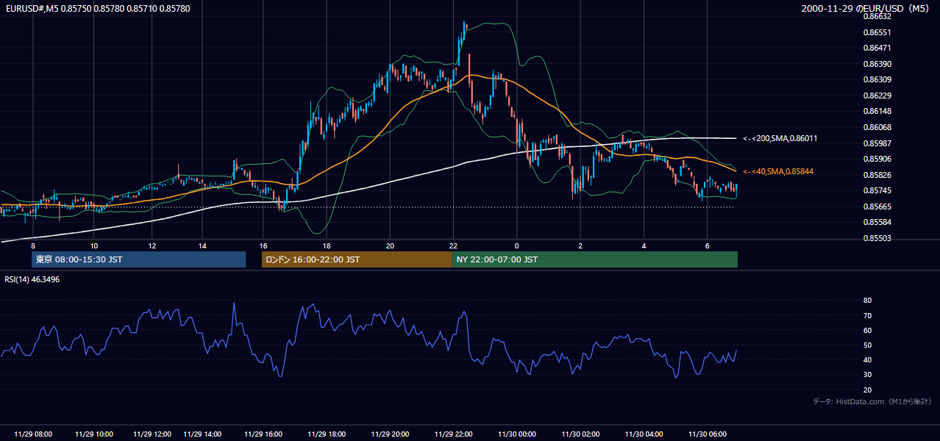Click the HistData.com data source credit

coord(872,401)
